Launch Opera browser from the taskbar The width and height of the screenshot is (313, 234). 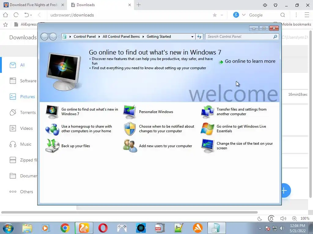(103, 228)
